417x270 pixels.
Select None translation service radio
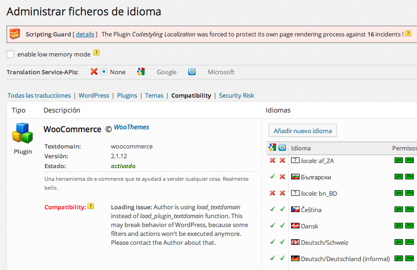(104, 71)
